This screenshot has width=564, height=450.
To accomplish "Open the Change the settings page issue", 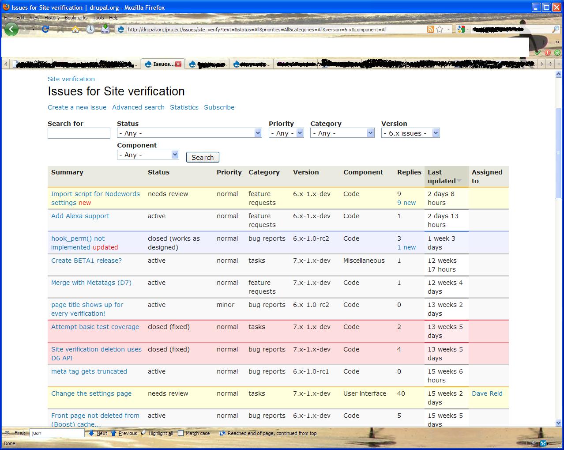I will pos(91,393).
